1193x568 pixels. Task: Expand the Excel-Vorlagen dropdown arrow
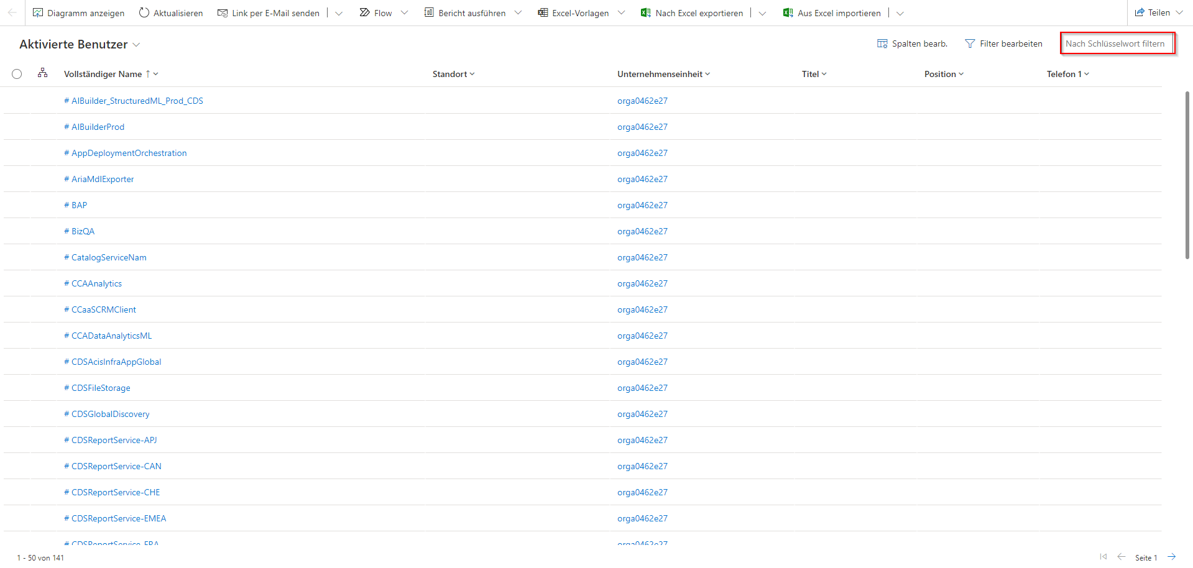pos(621,12)
